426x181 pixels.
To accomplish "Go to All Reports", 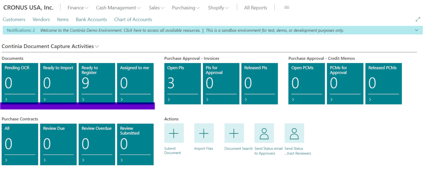I will (x=256, y=8).
